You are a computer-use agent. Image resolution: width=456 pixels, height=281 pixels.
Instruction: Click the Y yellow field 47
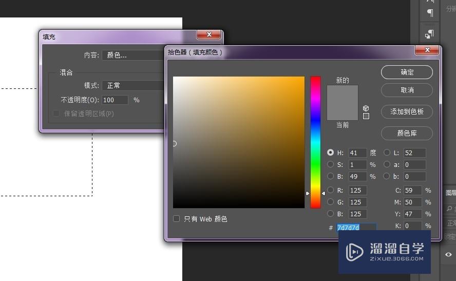pyautogui.click(x=413, y=214)
